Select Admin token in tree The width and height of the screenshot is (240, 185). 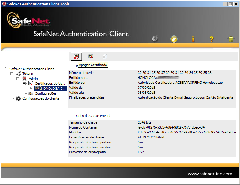coord(33,79)
